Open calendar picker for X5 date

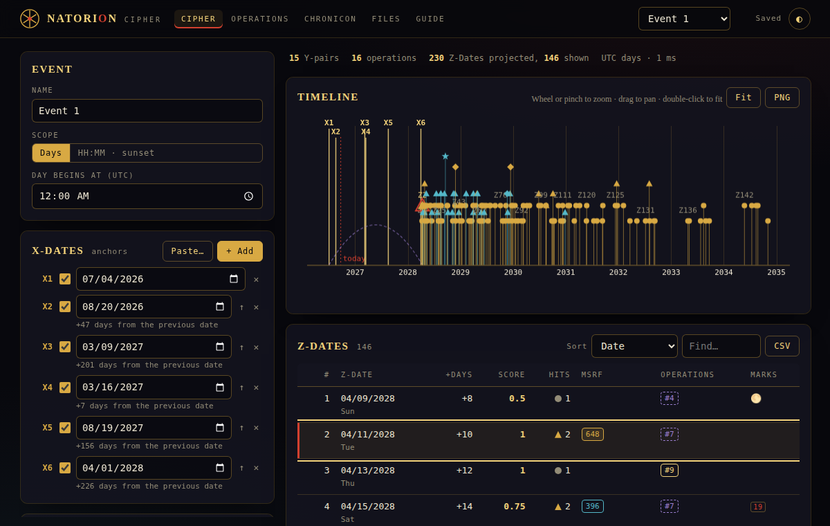click(220, 428)
